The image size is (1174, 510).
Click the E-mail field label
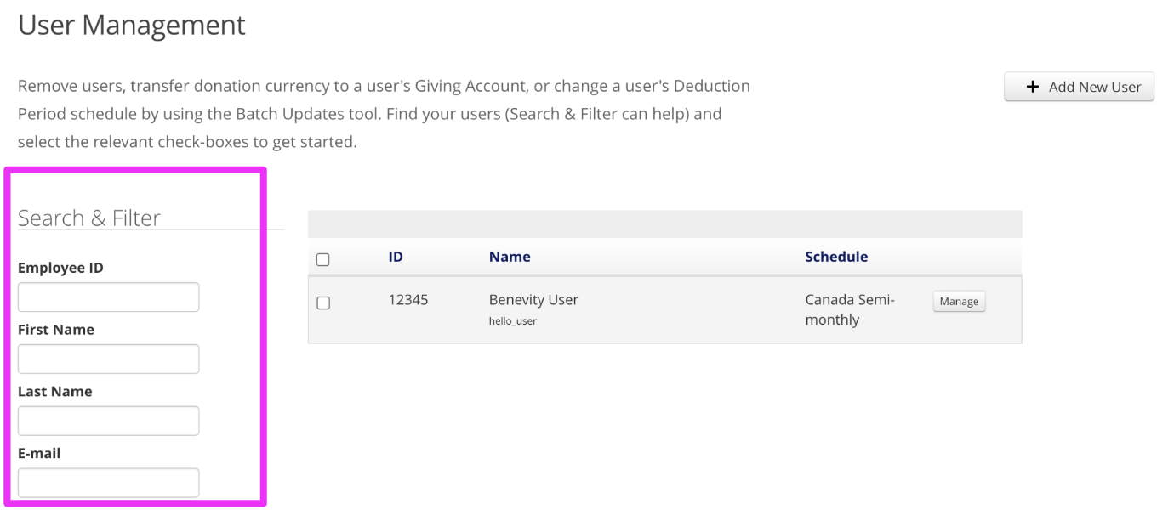[39, 453]
